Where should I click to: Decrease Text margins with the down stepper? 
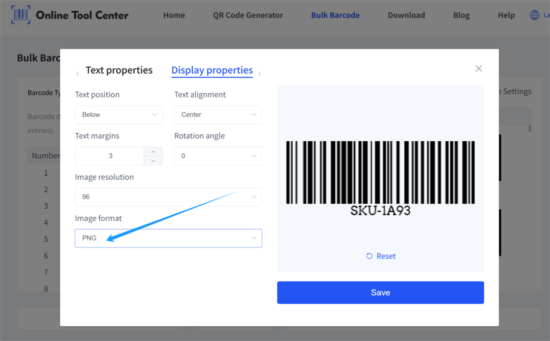[x=153, y=160]
